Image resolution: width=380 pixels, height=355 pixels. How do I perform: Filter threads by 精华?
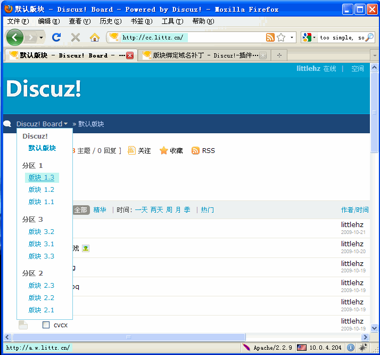[100, 210]
